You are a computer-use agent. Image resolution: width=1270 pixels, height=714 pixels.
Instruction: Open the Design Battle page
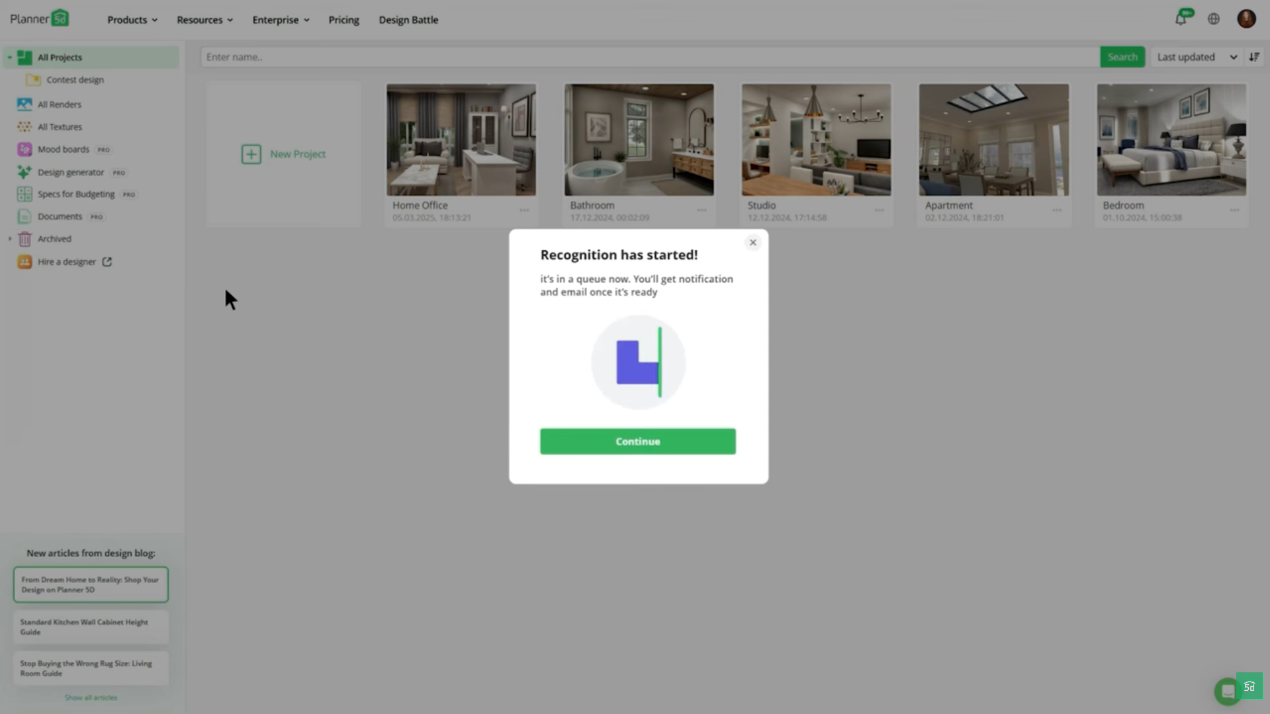(408, 20)
